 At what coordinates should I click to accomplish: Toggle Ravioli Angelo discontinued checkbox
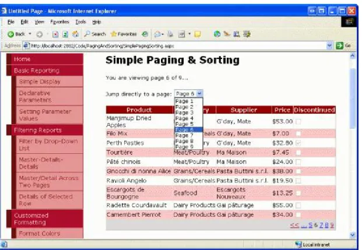298,181
